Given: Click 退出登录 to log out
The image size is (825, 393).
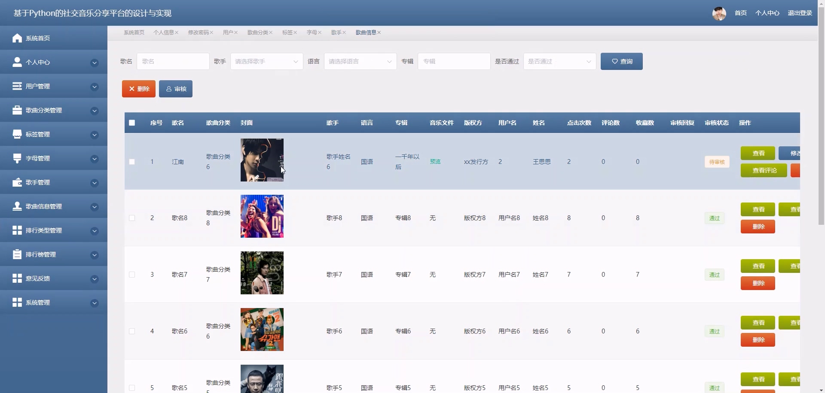Looking at the screenshot, I should coord(800,13).
